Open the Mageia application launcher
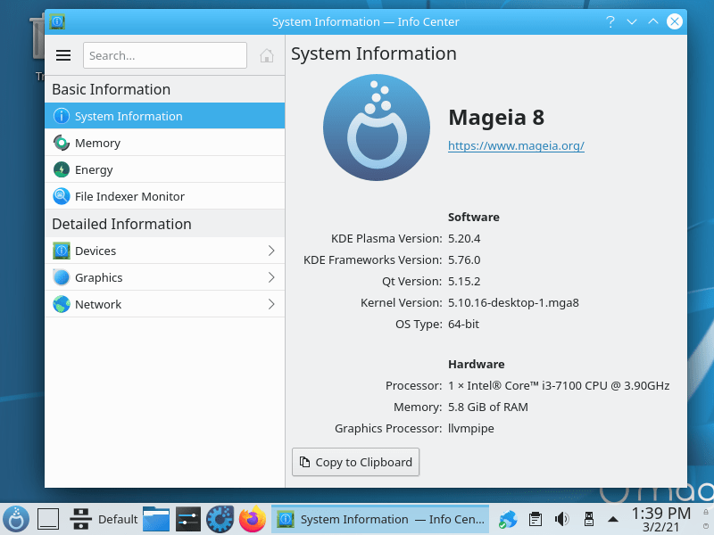 coord(16,519)
